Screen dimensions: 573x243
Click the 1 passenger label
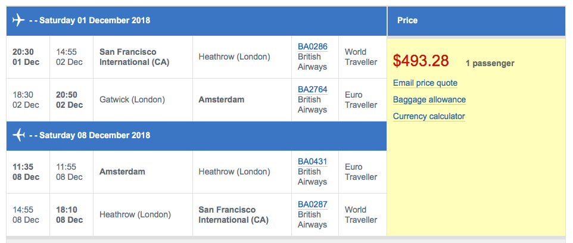point(490,63)
